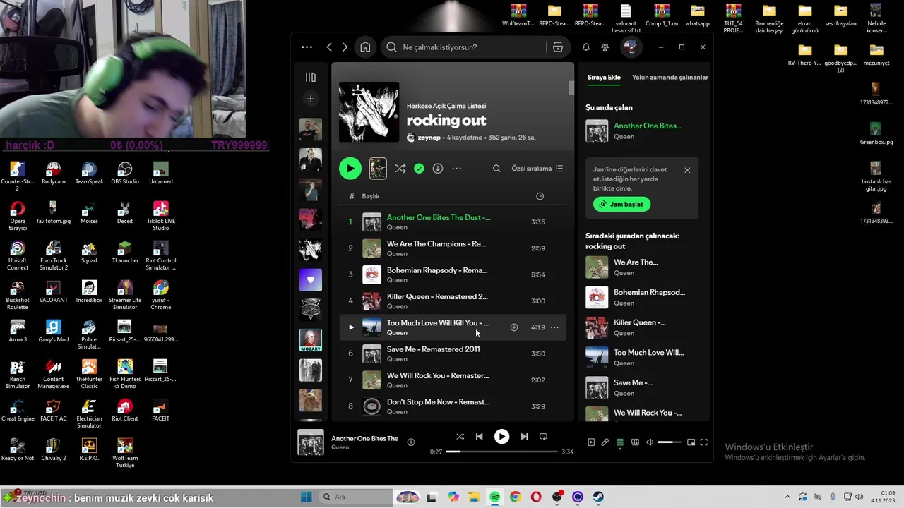The image size is (904, 508).
Task: Select track We Will Rock You
Action: pos(453,380)
